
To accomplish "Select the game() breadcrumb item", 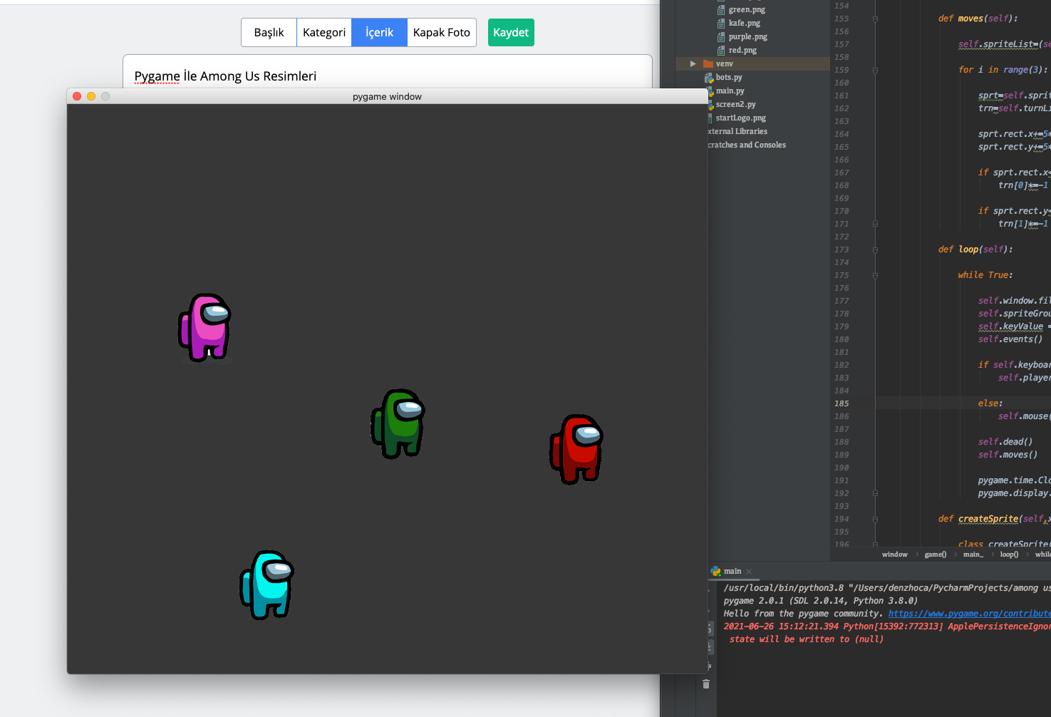I will pyautogui.click(x=936, y=554).
